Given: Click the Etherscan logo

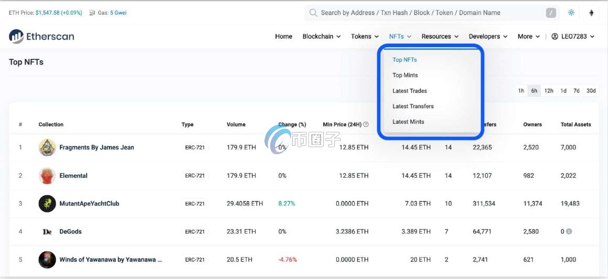Looking at the screenshot, I should (x=41, y=36).
